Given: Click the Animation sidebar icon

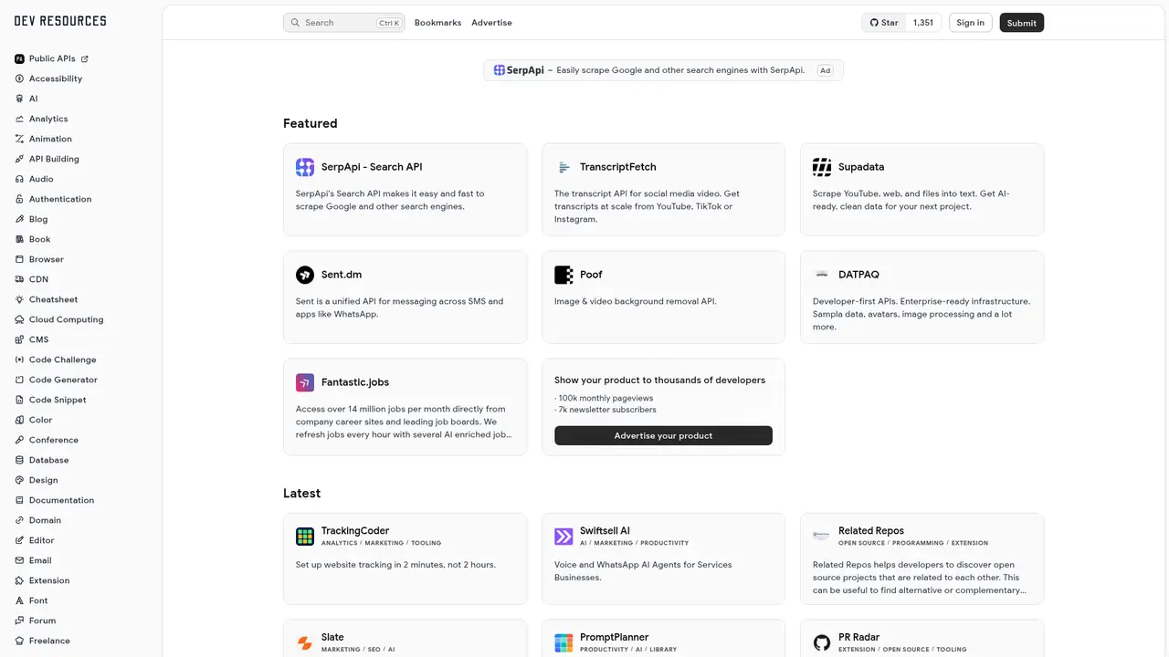Looking at the screenshot, I should point(20,139).
